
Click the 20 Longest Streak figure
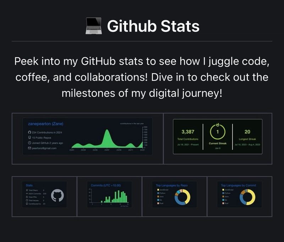pyautogui.click(x=247, y=132)
